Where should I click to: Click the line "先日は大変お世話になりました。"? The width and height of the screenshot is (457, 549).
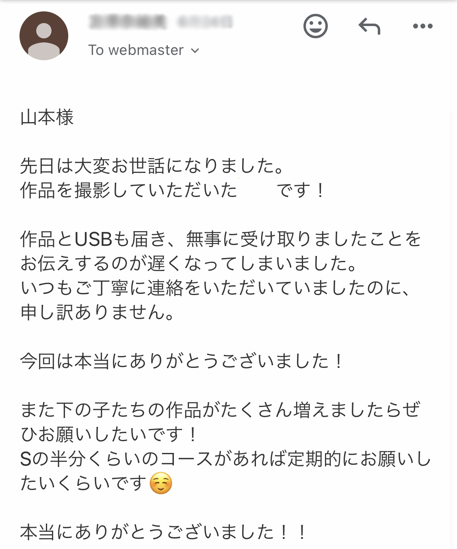152,166
